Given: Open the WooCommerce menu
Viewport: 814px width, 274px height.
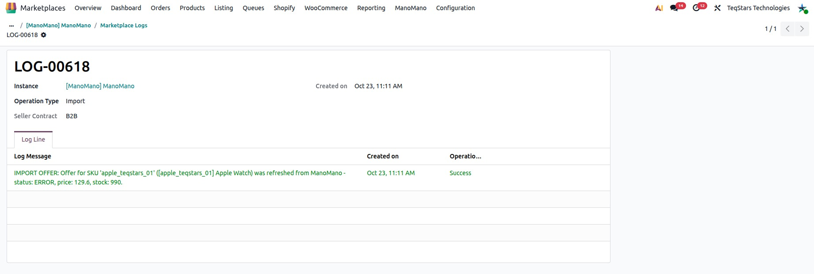Looking at the screenshot, I should 326,8.
